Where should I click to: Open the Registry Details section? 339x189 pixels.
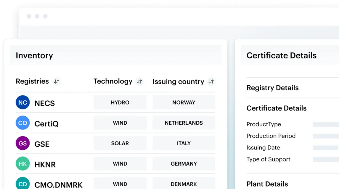pyautogui.click(x=272, y=88)
